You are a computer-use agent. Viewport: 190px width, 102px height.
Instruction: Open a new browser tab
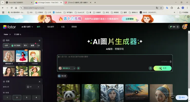95,2
